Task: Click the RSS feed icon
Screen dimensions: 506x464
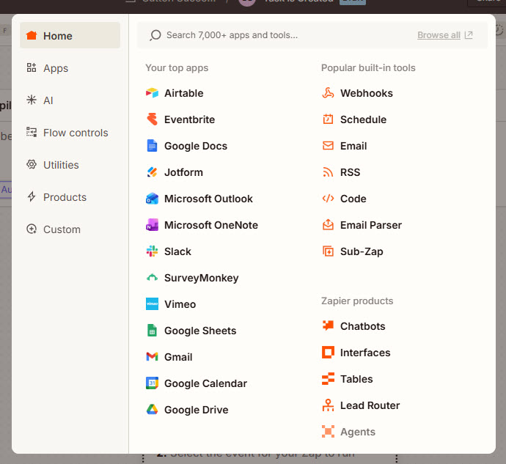Action: click(328, 172)
